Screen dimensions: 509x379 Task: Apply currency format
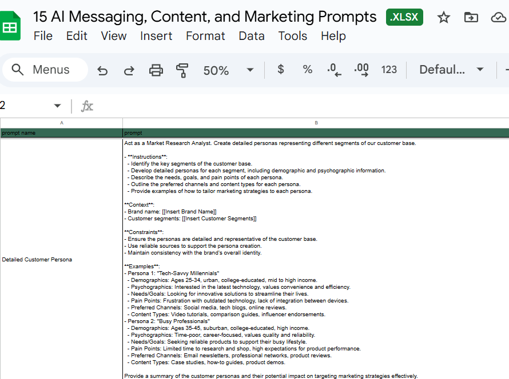pos(280,69)
